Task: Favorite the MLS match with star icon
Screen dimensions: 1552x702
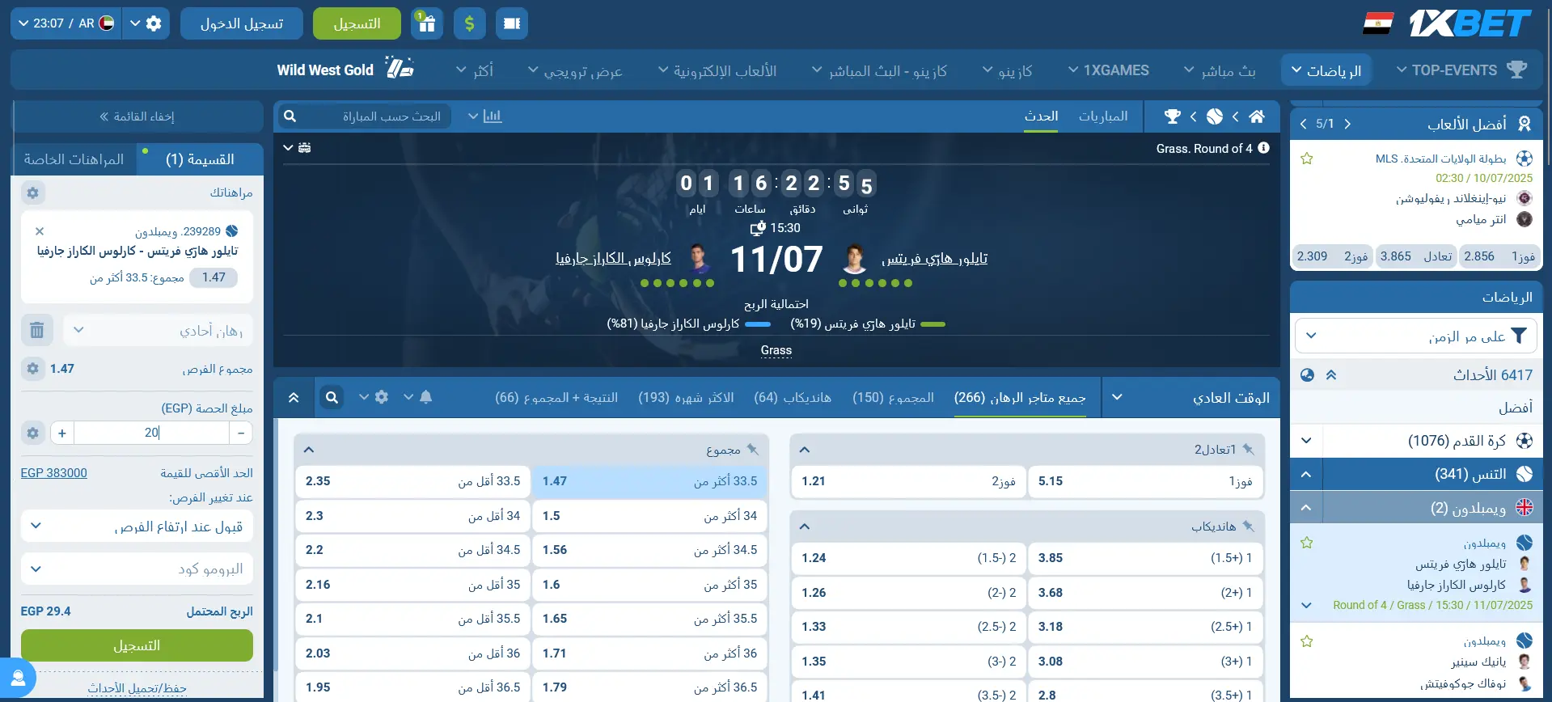Action: [1306, 159]
